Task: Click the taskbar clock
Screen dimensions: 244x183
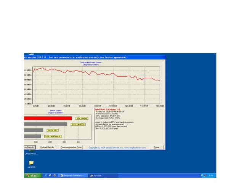Action: coord(211,175)
